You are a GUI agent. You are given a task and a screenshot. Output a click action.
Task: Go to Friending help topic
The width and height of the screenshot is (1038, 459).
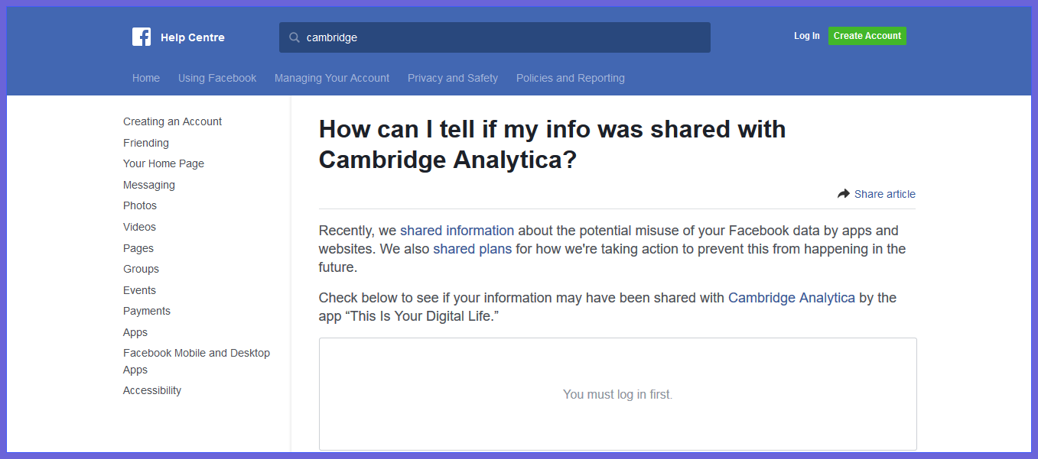pyautogui.click(x=146, y=143)
